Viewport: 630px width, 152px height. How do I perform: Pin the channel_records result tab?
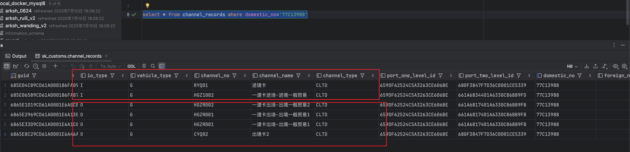[x=144, y=66]
